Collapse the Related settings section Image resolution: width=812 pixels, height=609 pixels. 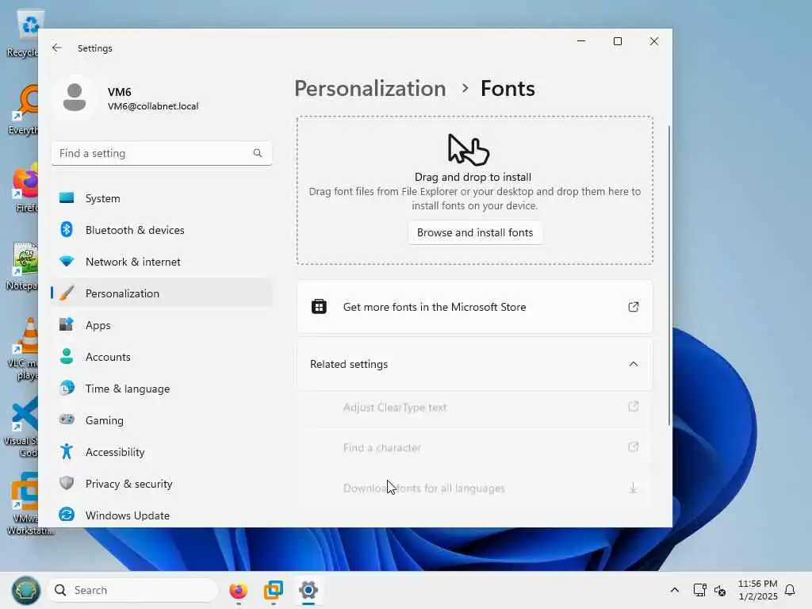pos(475,364)
